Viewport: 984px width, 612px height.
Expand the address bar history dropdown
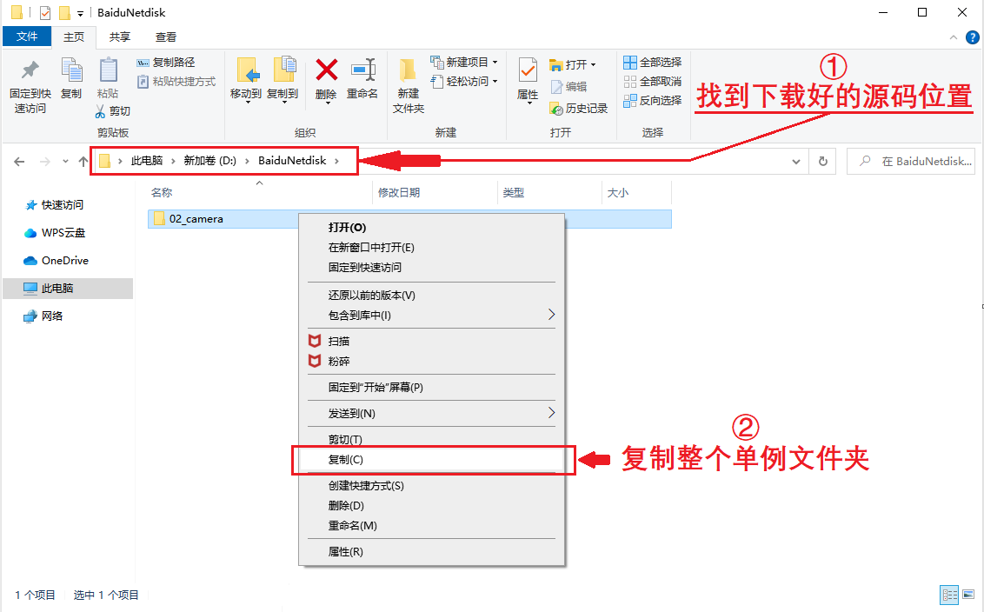[x=796, y=161]
